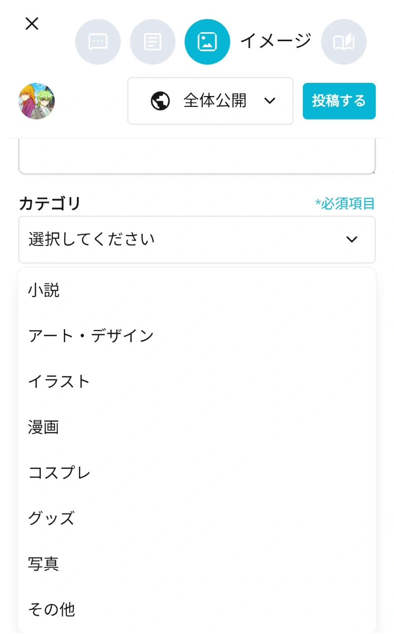The image size is (394, 634).
Task: Select the article post type icon
Action: click(x=153, y=42)
